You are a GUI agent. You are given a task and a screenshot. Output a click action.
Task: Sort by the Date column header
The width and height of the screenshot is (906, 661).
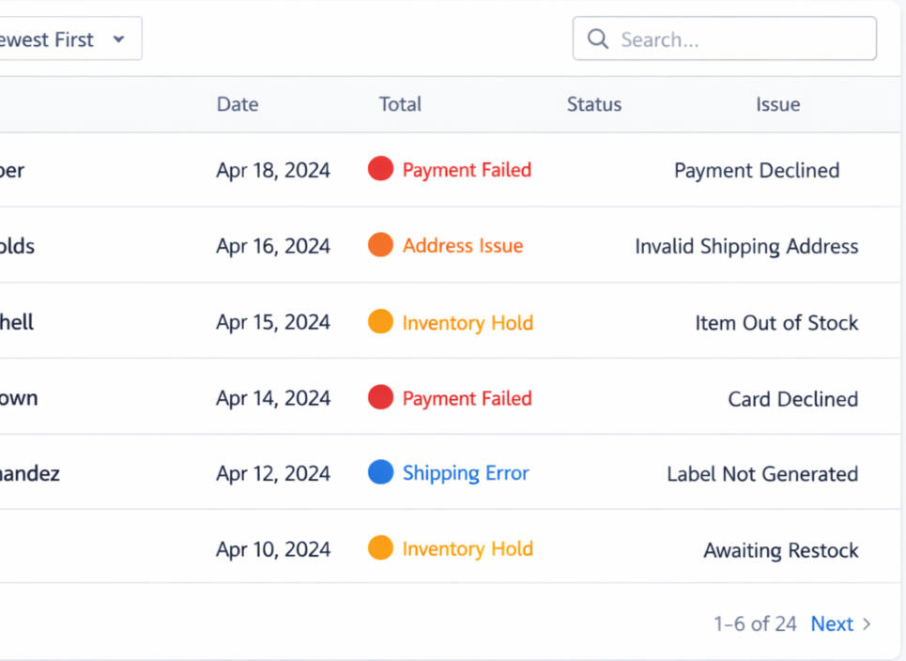point(237,104)
